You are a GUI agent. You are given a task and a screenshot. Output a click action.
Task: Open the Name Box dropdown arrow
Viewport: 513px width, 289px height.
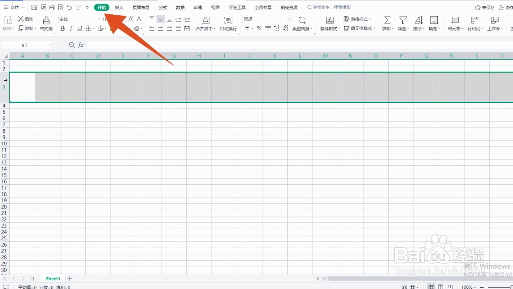[x=51, y=45]
